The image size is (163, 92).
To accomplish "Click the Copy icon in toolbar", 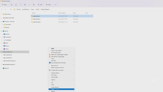I will point(16,5).
